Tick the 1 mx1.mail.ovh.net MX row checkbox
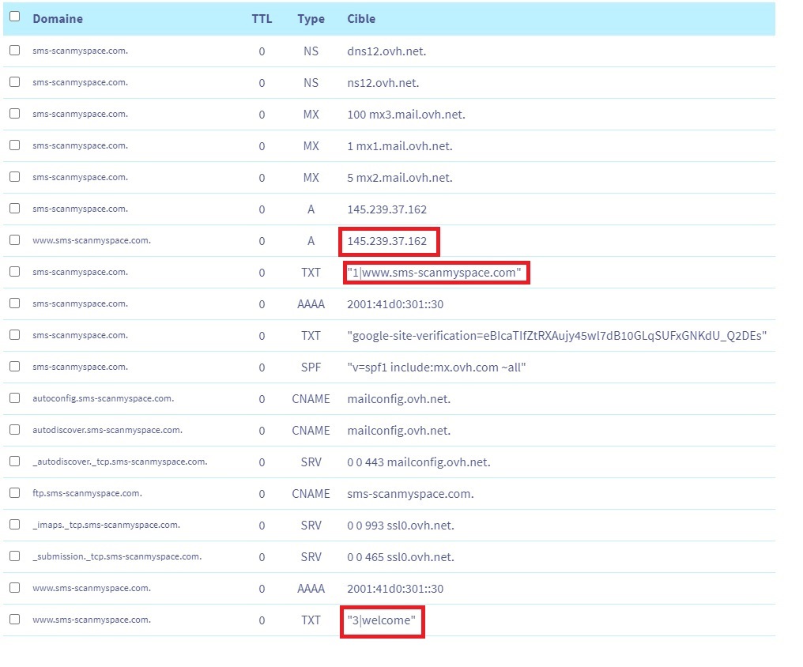Viewport: 803px width, 667px height. coord(14,145)
